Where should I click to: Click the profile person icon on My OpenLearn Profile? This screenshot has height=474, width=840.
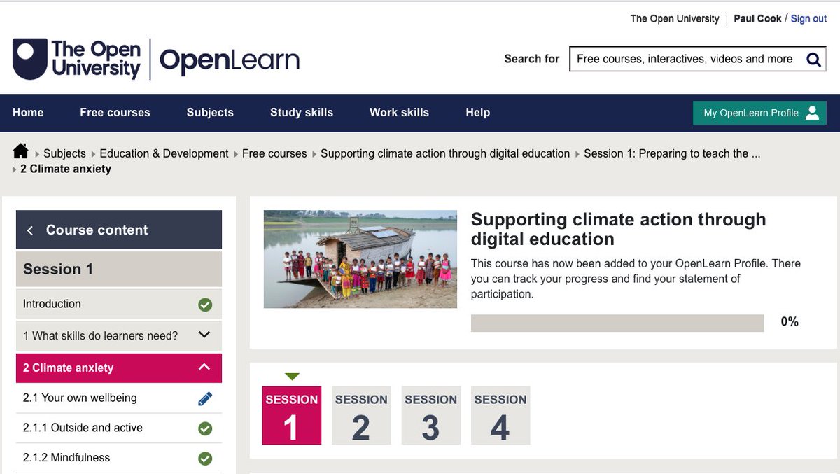(x=811, y=112)
